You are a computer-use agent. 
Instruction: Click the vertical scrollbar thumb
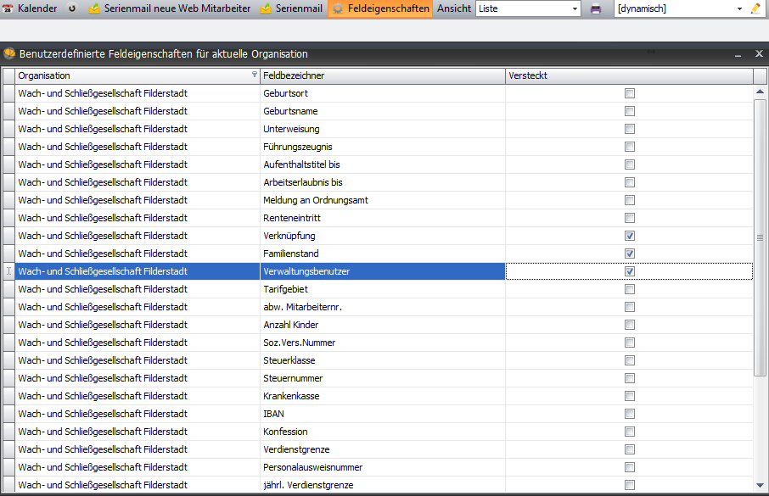760,237
